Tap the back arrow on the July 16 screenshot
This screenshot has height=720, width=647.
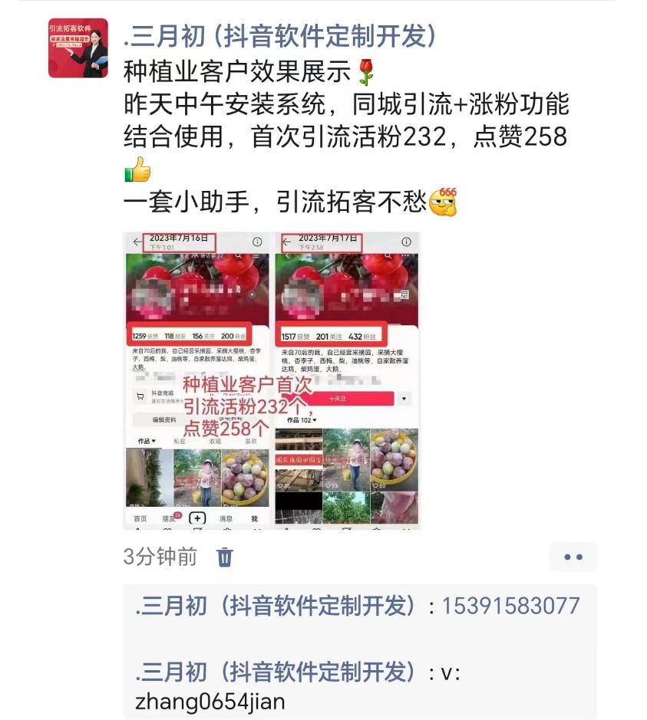[x=137, y=242]
